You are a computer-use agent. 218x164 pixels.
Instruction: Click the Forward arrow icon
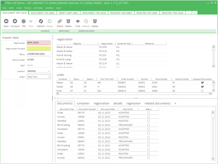click(x=15, y=21)
